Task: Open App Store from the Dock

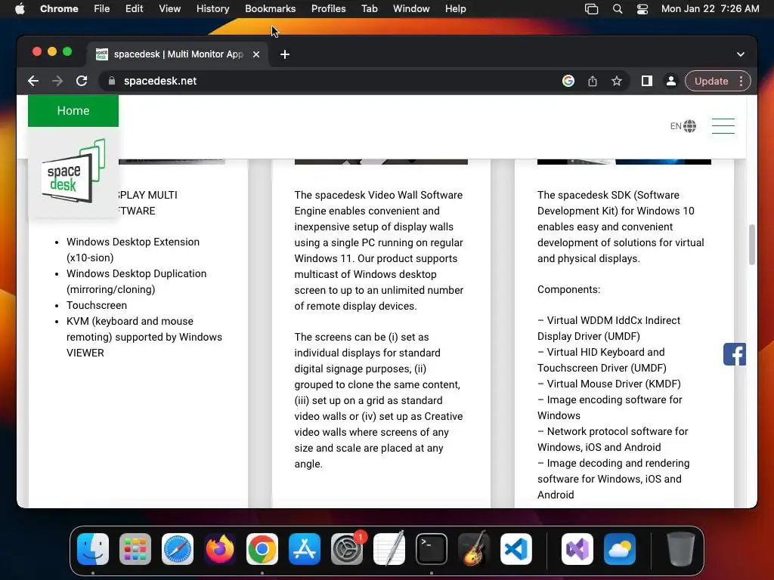Action: pyautogui.click(x=305, y=549)
